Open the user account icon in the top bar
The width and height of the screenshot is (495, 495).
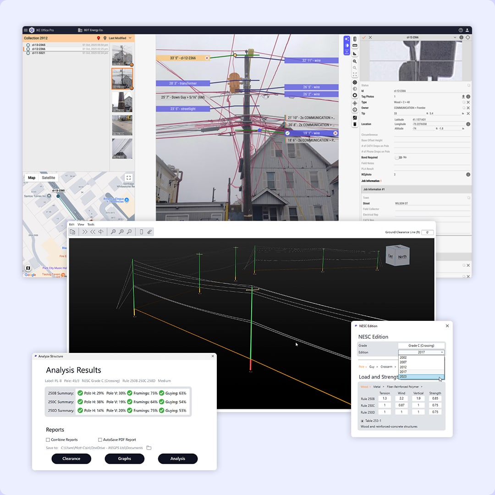tap(467, 30)
